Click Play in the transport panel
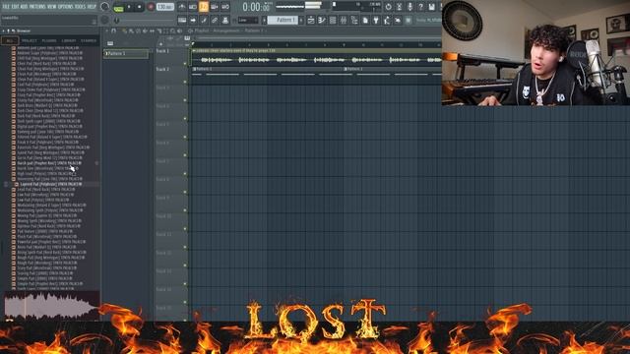 coord(129,7)
